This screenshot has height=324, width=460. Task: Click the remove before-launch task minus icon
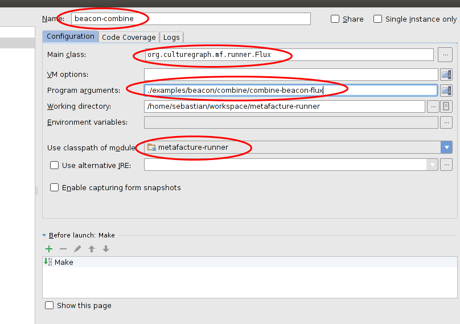(x=63, y=249)
